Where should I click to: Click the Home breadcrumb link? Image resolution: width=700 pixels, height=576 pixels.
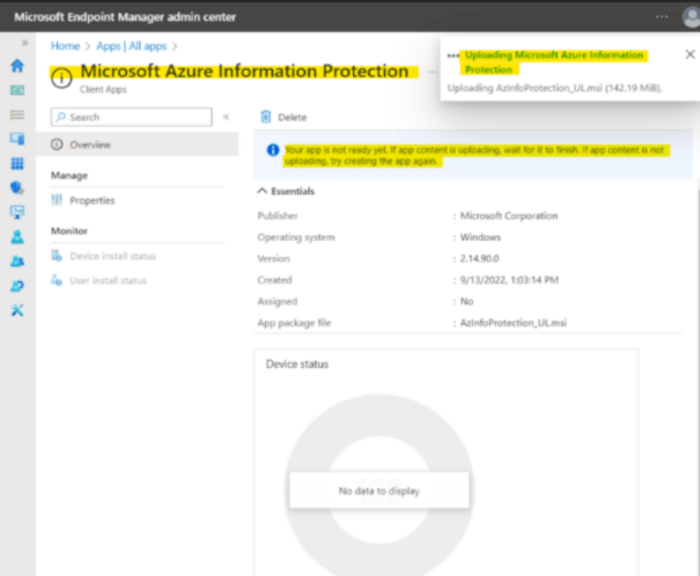pyautogui.click(x=65, y=46)
